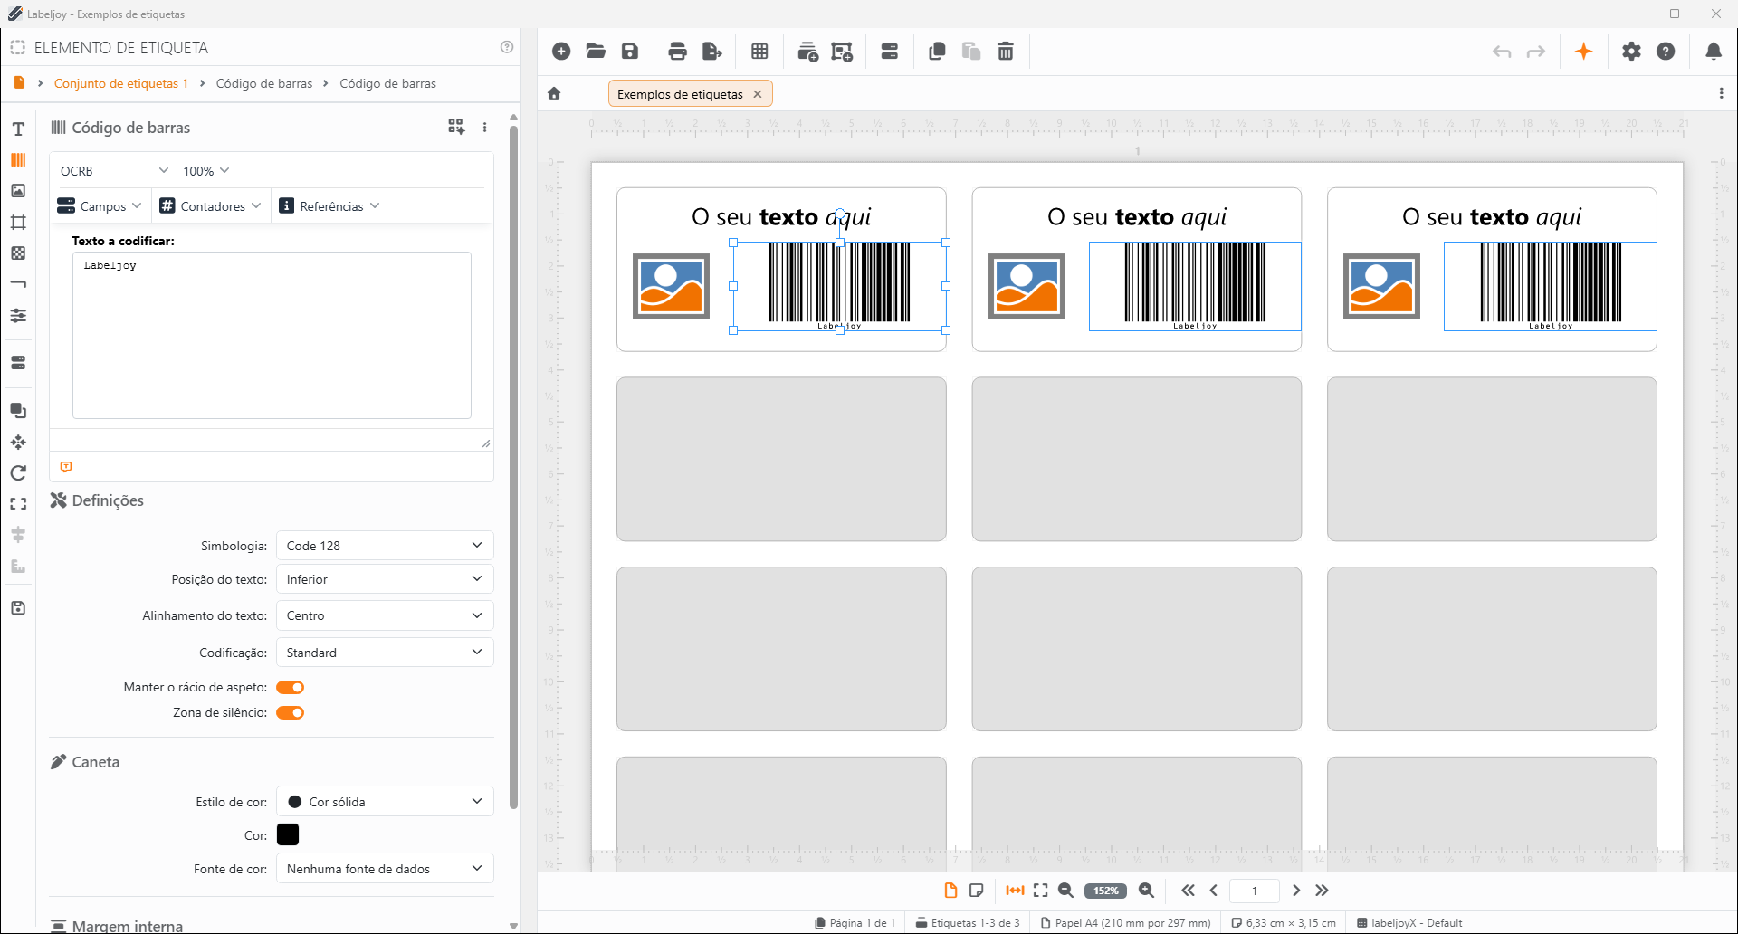Toggle Manter o rácio de aspeto switch
Image resolution: width=1738 pixels, height=934 pixels.
[x=290, y=687]
